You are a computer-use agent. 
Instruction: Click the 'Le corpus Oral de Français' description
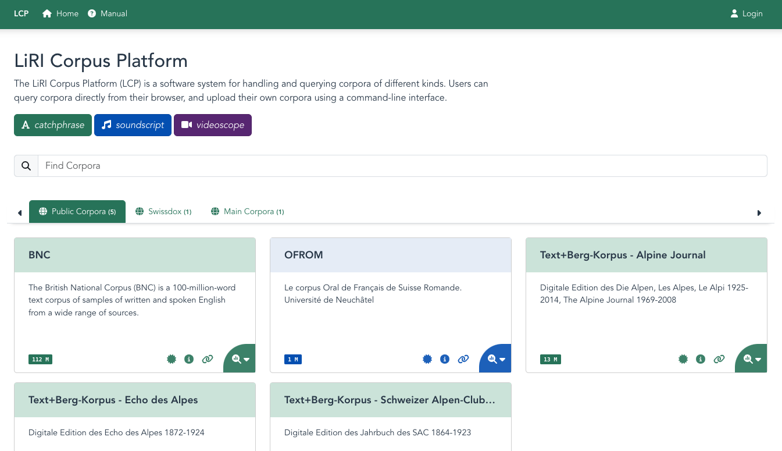[x=373, y=294]
